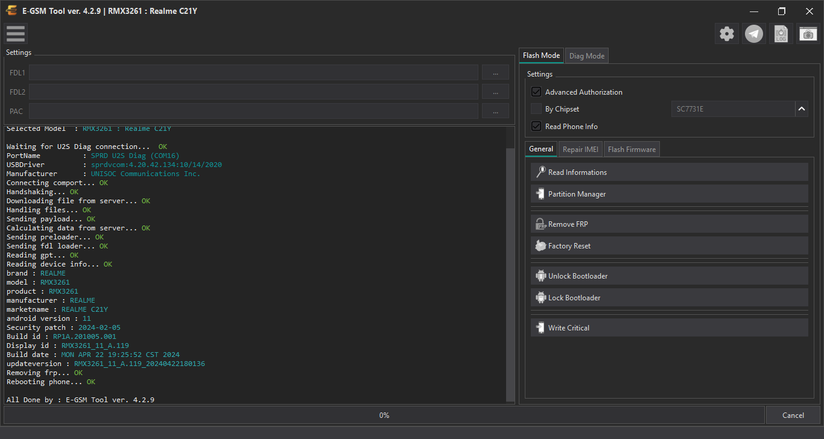Click the 'Rebooting phone... OK' log line
This screenshot has width=824, height=439.
pos(51,382)
